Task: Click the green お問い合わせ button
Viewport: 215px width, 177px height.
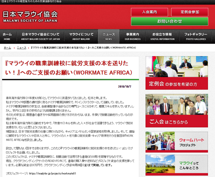Action: point(170,21)
